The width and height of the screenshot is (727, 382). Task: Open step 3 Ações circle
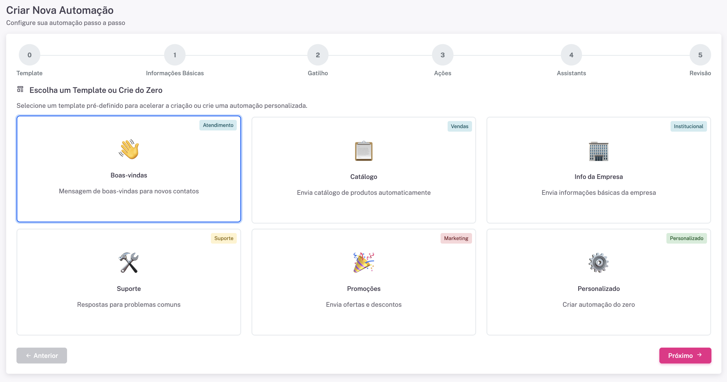click(x=442, y=55)
